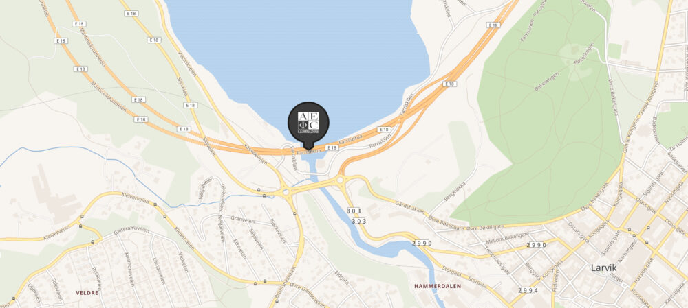Select the Larvik city label

(604, 267)
